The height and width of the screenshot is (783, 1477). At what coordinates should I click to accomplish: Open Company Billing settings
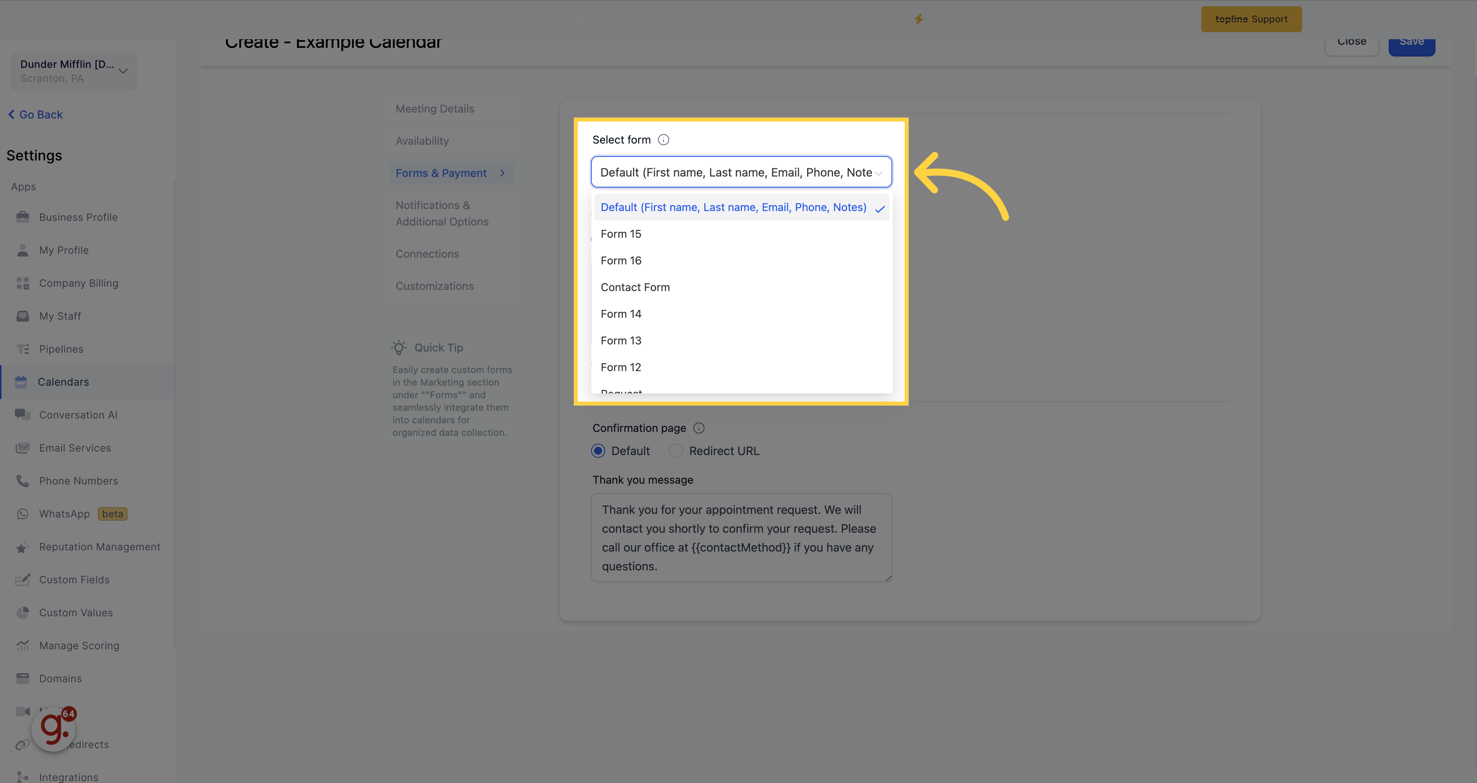88,283
